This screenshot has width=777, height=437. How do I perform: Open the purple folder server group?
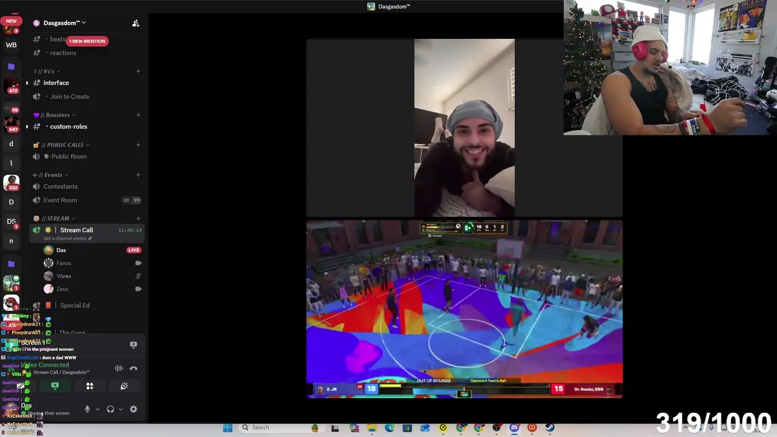point(11,66)
